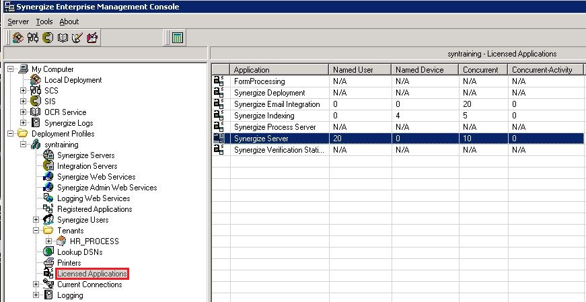This screenshot has height=302, width=586.
Task: Open the Server menu
Action: (x=18, y=22)
